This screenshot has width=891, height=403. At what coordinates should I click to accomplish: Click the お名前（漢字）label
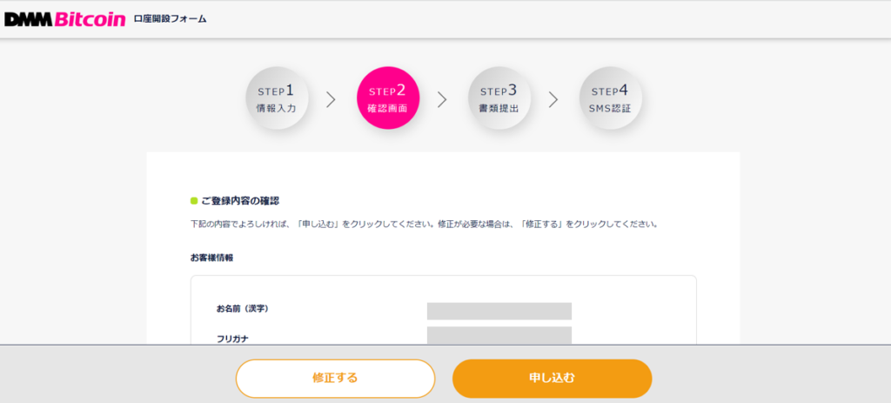(x=242, y=309)
